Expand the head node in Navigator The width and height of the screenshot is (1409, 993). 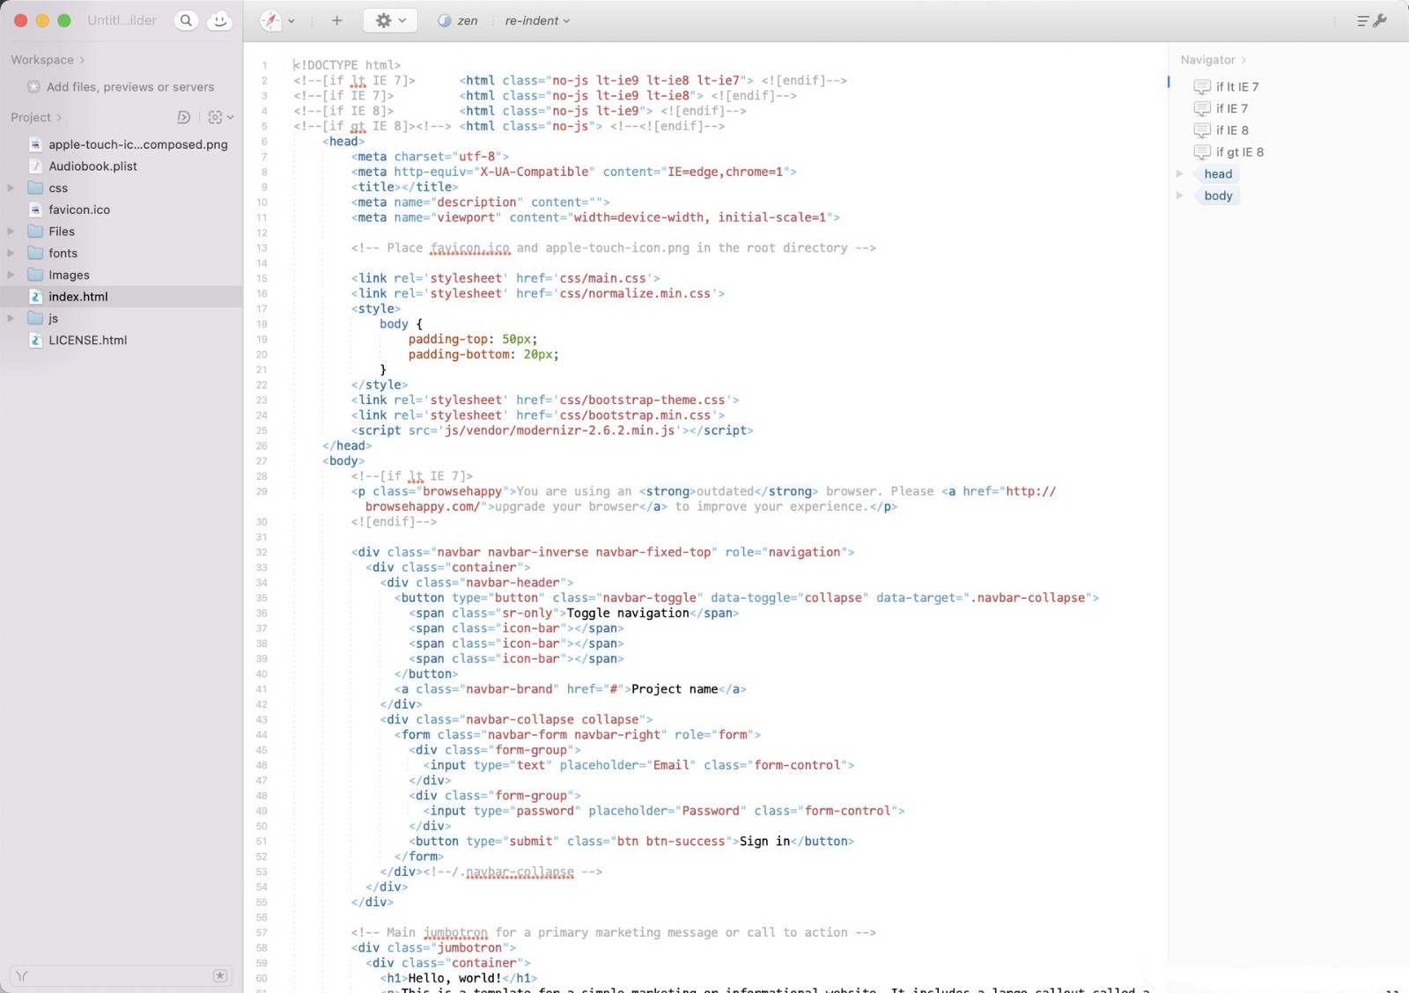(1180, 173)
